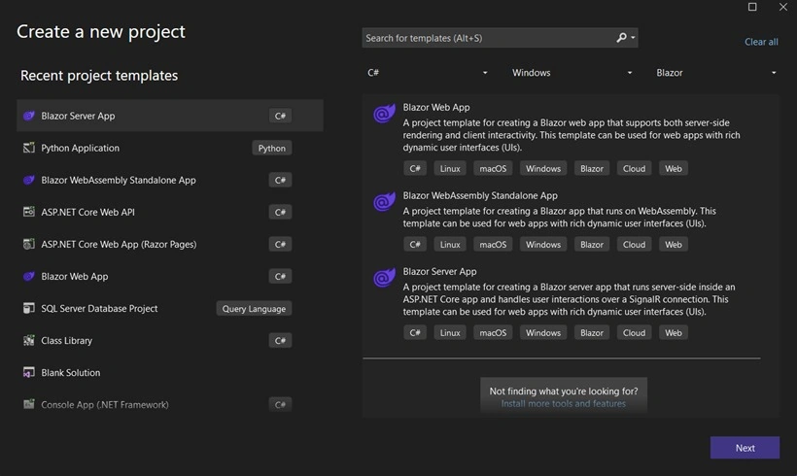This screenshot has width=797, height=476.
Task: Click the Next button
Action: coord(745,448)
